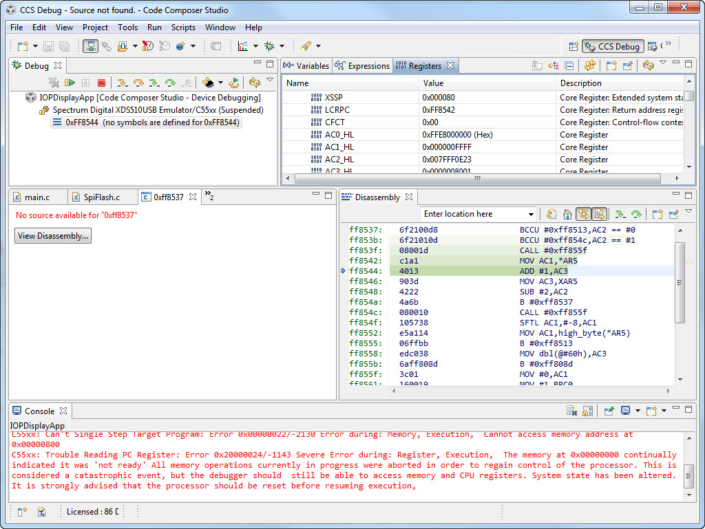This screenshot has width=705, height=529.
Task: Click Clear Console icon in Console toolbar
Action: [x=571, y=411]
